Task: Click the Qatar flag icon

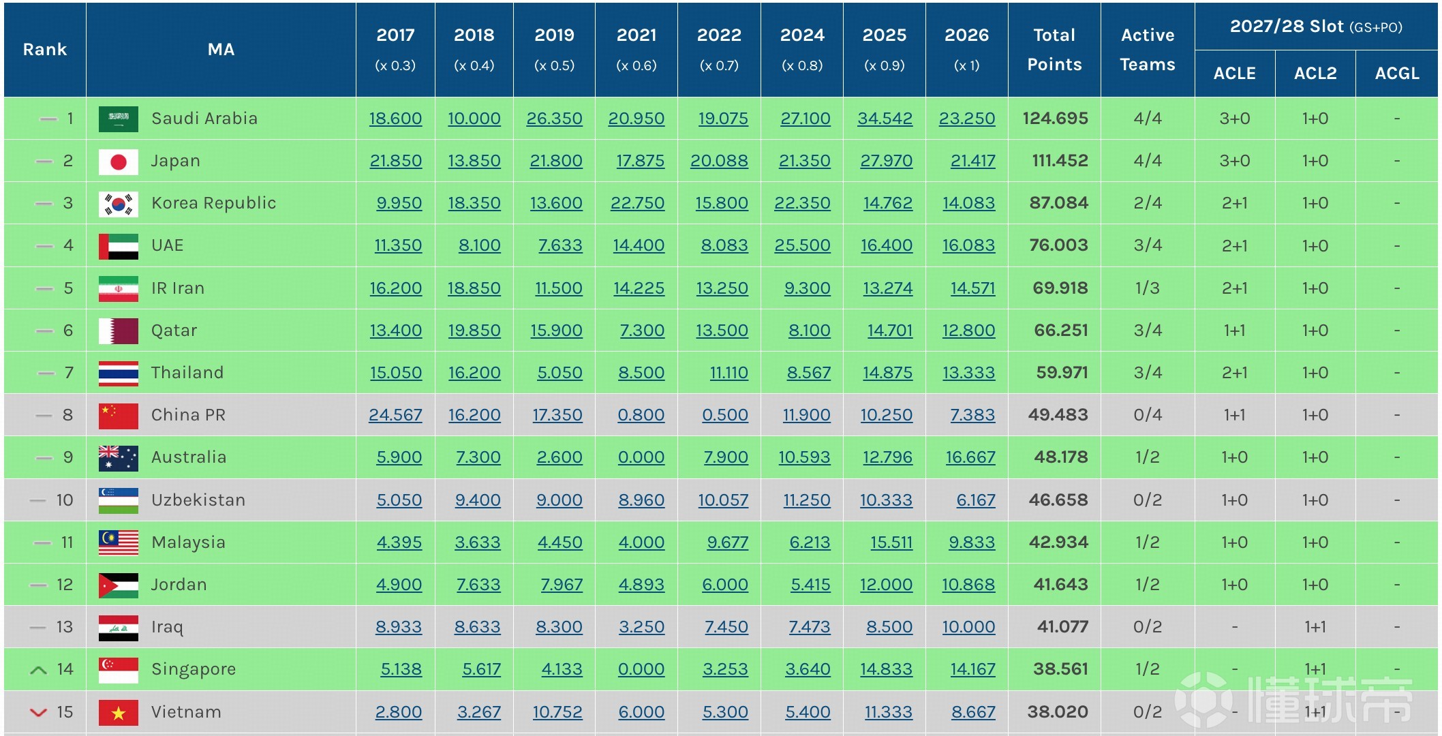Action: [x=118, y=331]
